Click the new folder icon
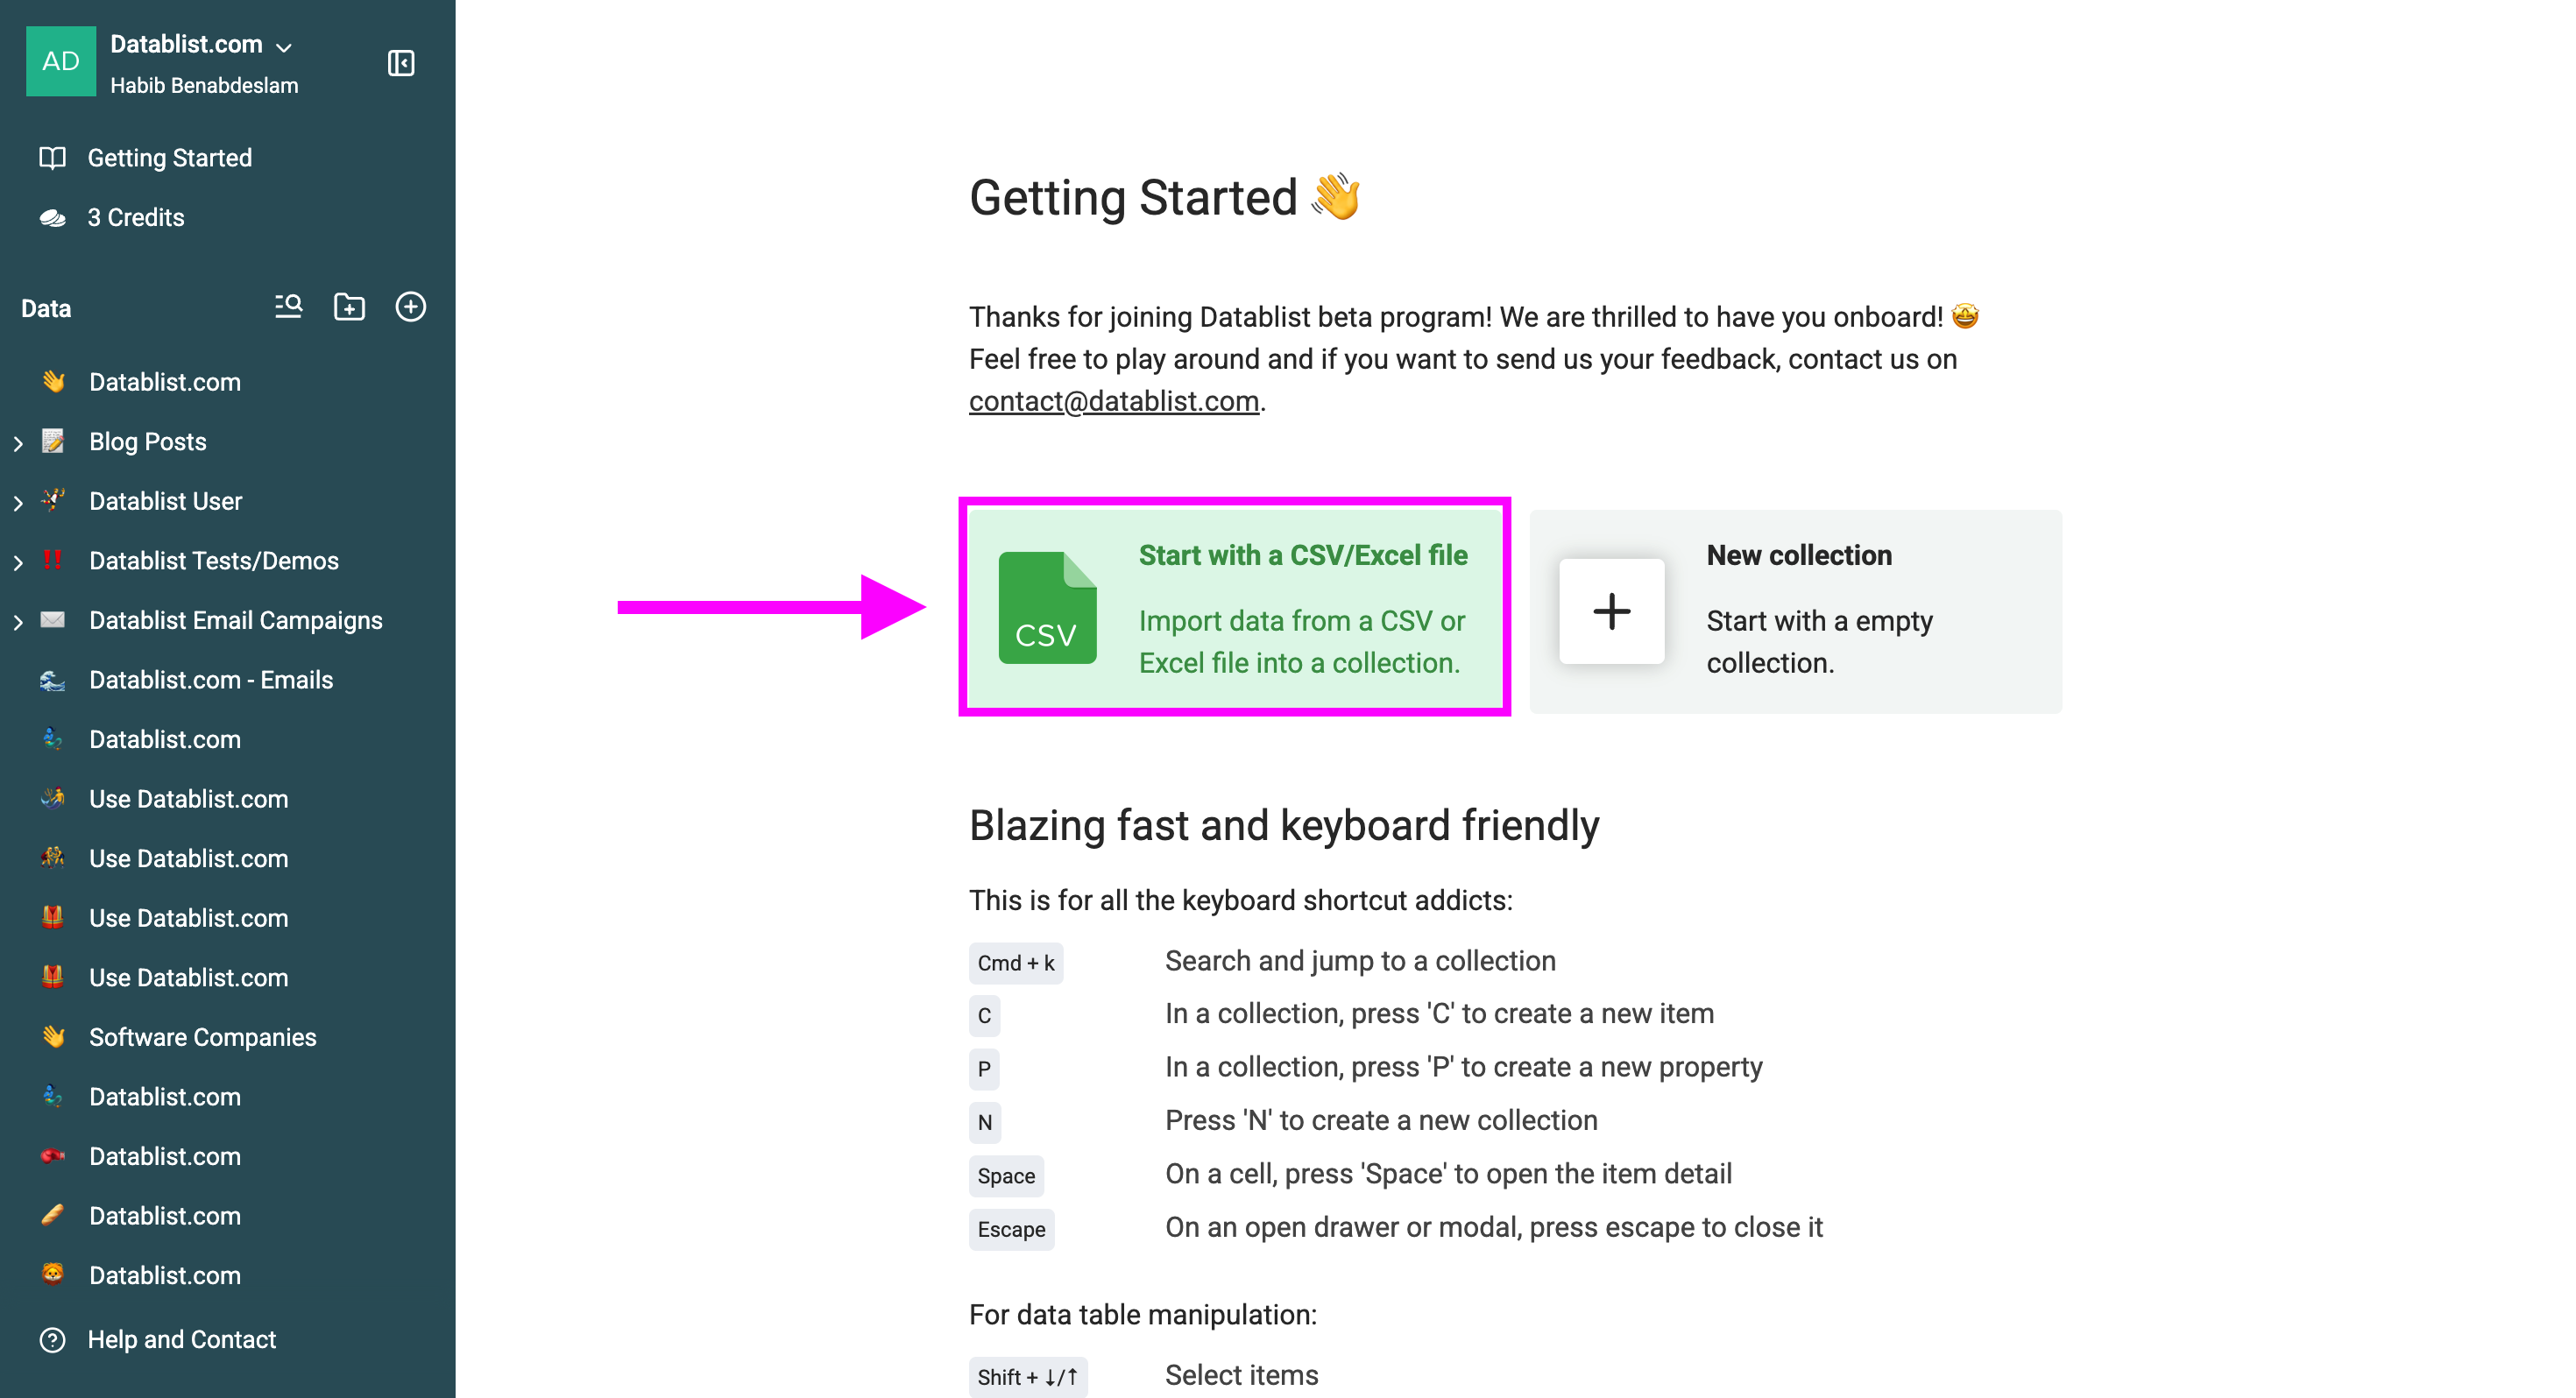The height and width of the screenshot is (1398, 2576). pyautogui.click(x=349, y=307)
